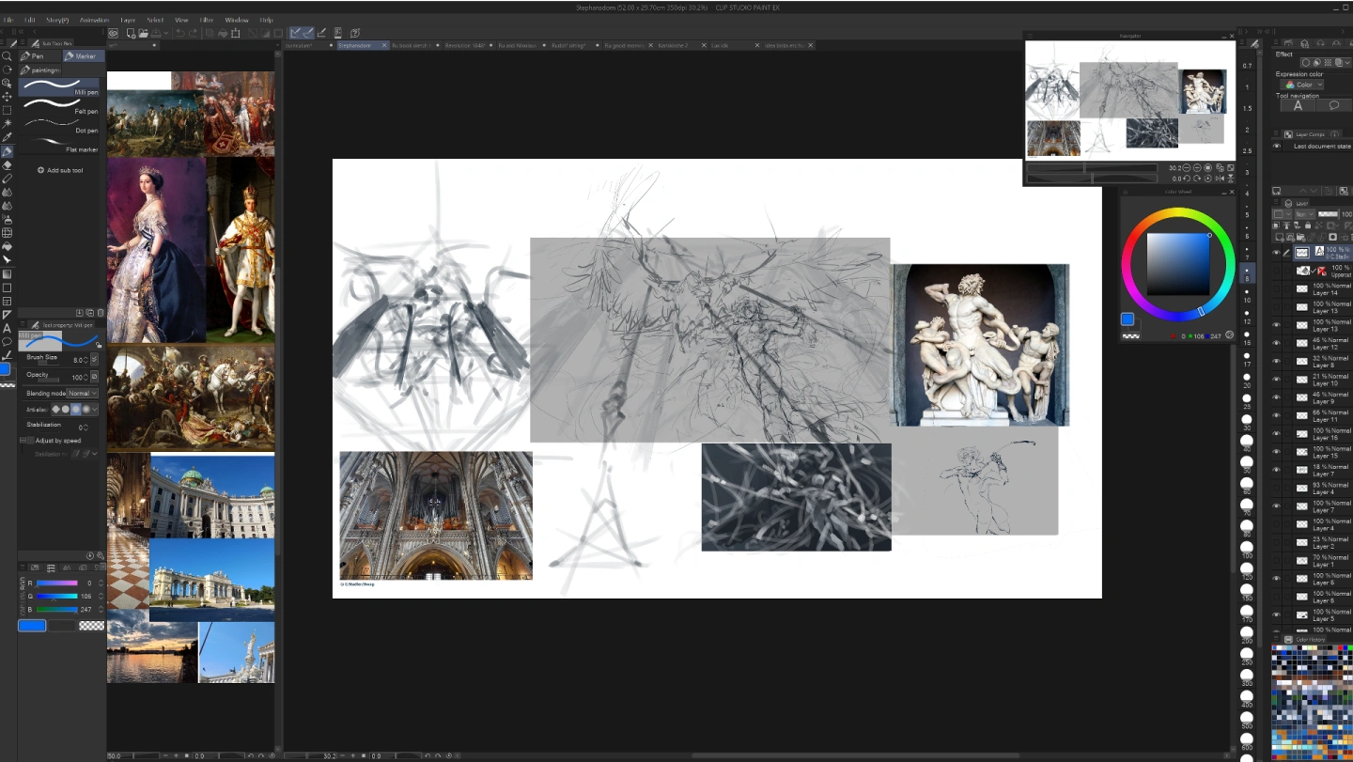This screenshot has width=1353, height=762.
Task: Select the Auto select magic wand tool
Action: pyautogui.click(x=7, y=124)
